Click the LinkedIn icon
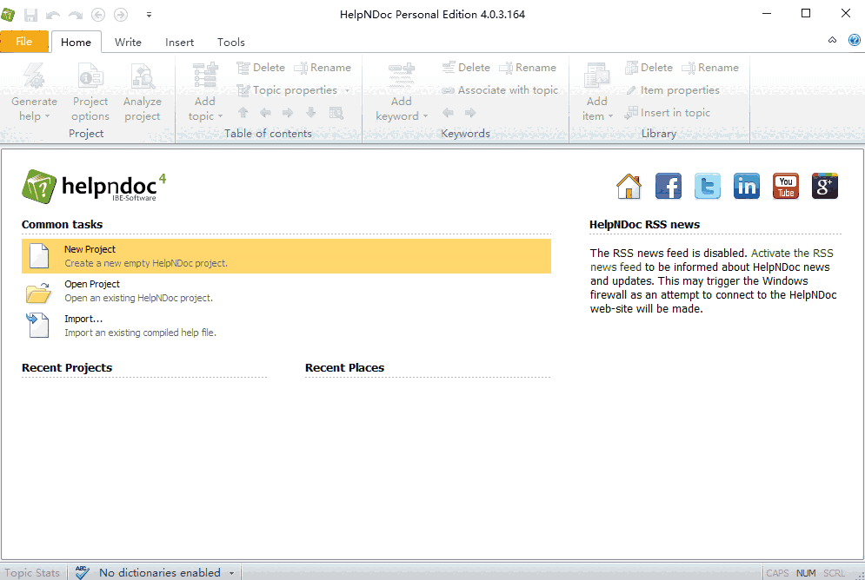This screenshot has height=580, width=865. pos(746,186)
